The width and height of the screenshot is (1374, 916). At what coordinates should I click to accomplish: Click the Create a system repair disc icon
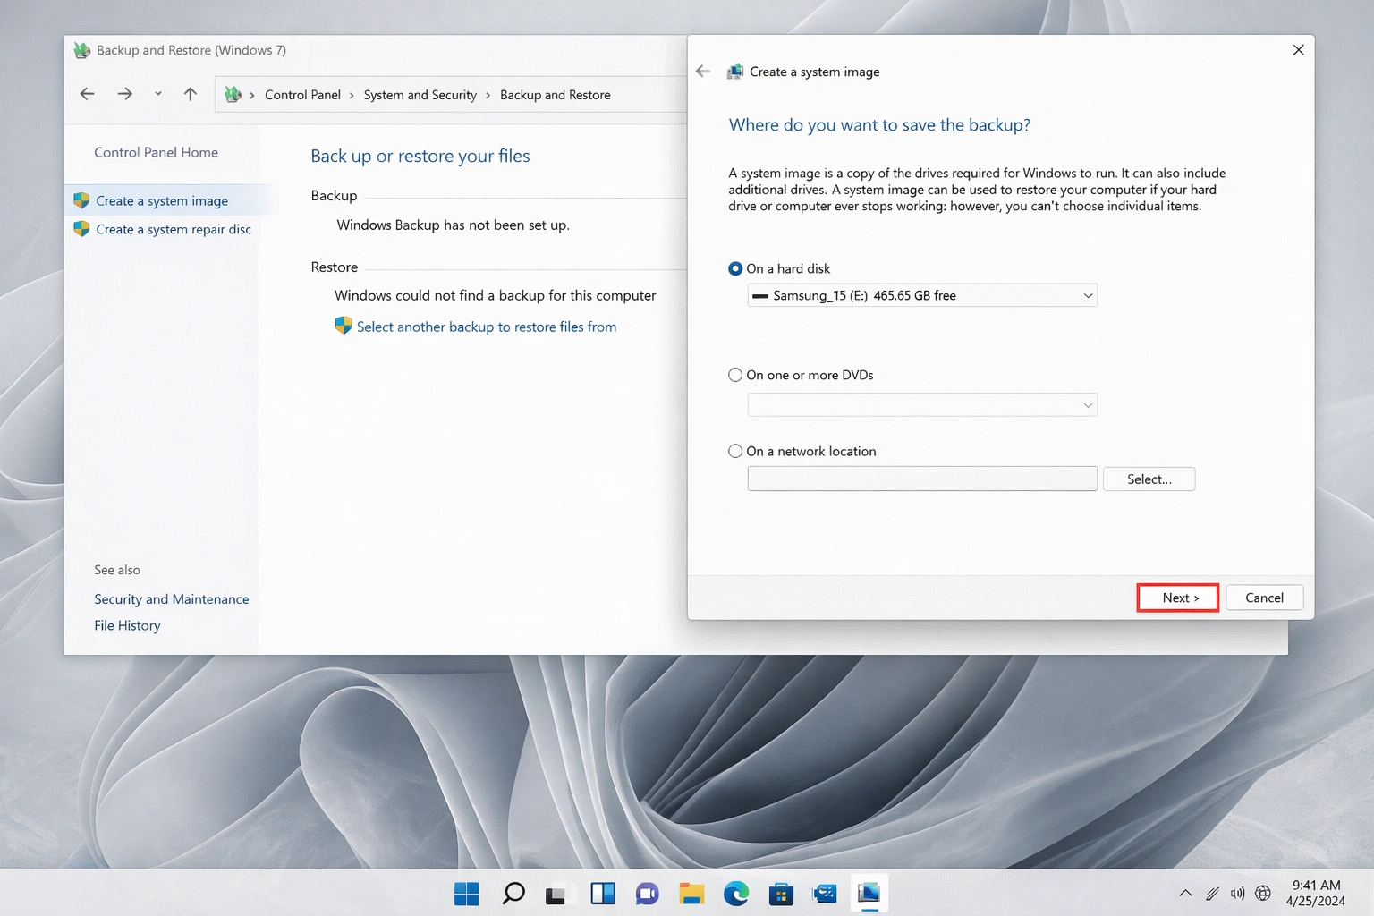click(x=81, y=229)
